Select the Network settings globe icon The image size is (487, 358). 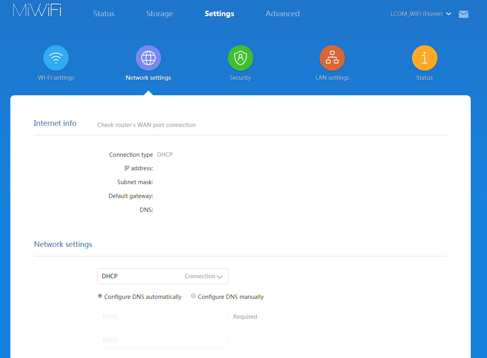point(148,58)
